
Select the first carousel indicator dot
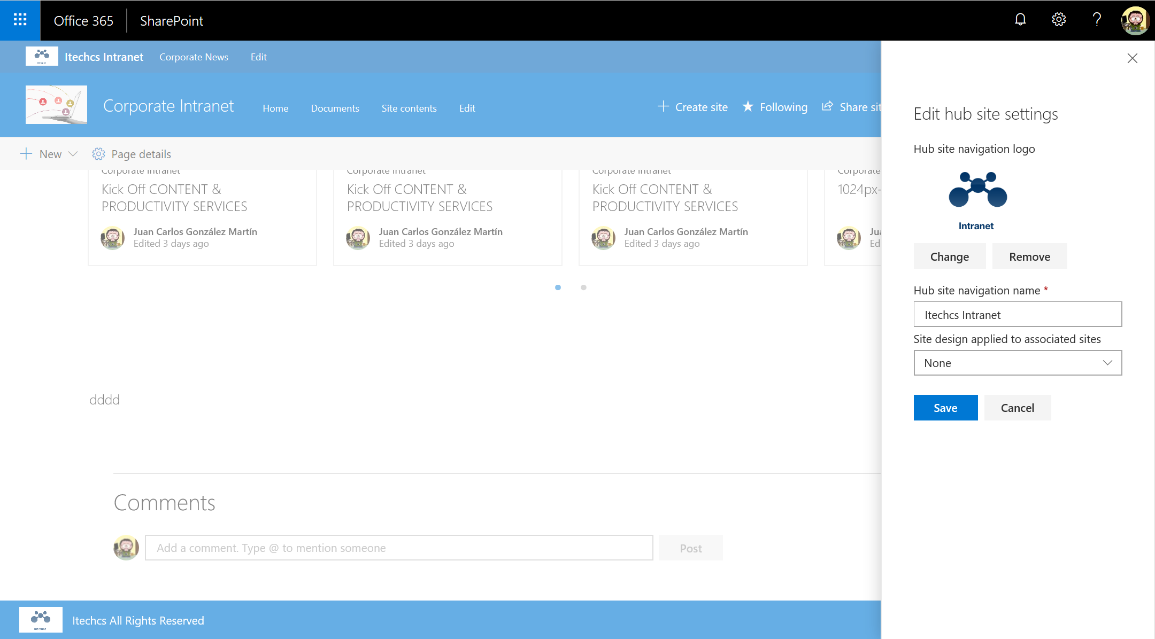click(x=558, y=287)
